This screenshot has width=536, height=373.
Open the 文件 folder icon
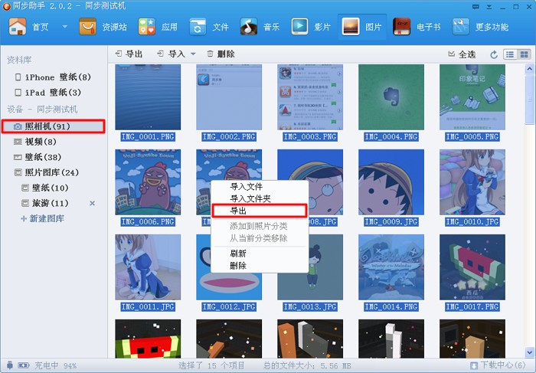point(198,27)
